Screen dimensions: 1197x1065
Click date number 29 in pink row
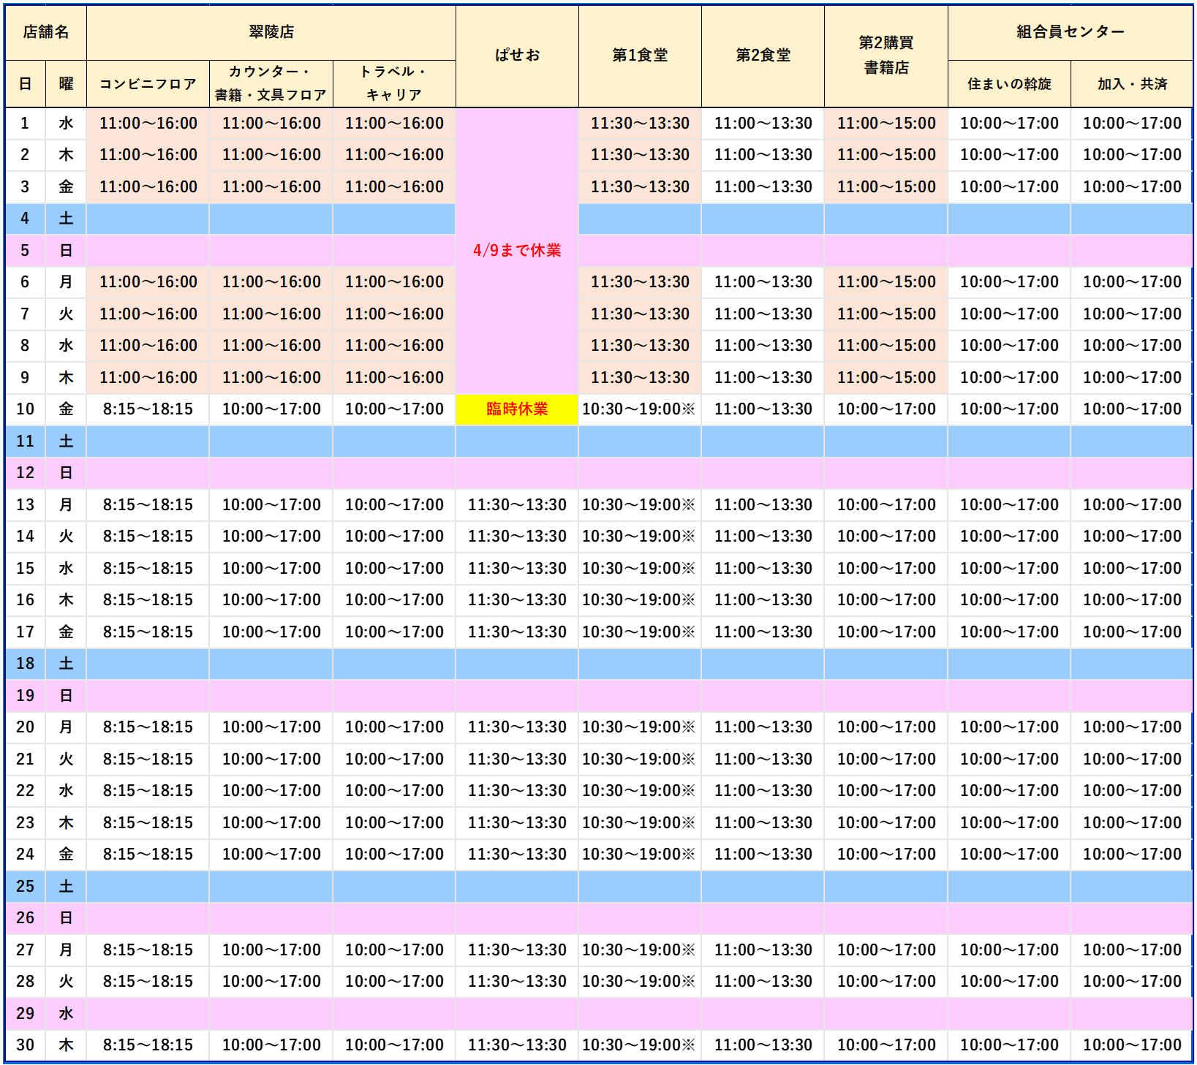click(25, 1013)
